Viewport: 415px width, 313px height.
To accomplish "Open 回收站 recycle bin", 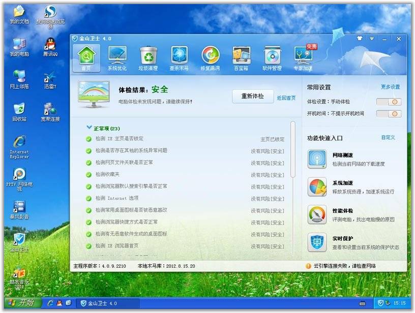I will tap(19, 112).
